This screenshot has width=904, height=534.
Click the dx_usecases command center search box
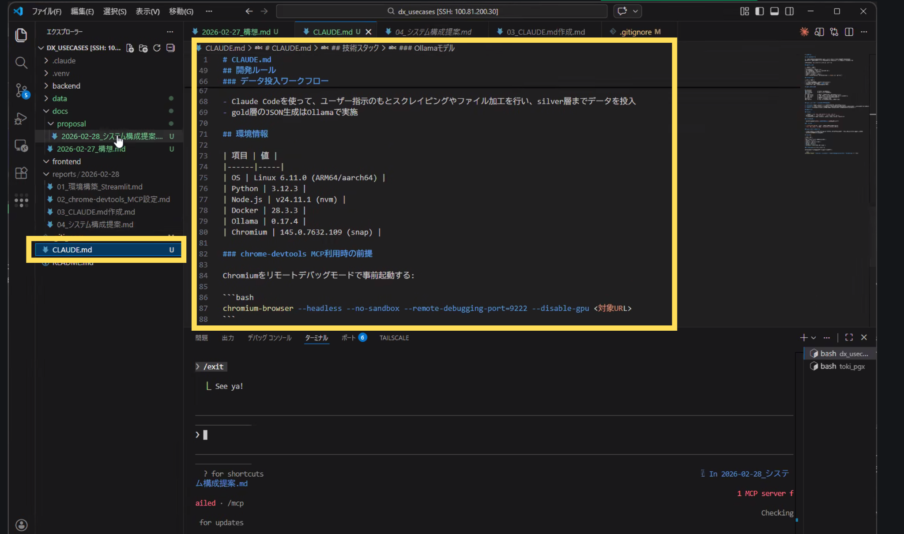point(441,11)
